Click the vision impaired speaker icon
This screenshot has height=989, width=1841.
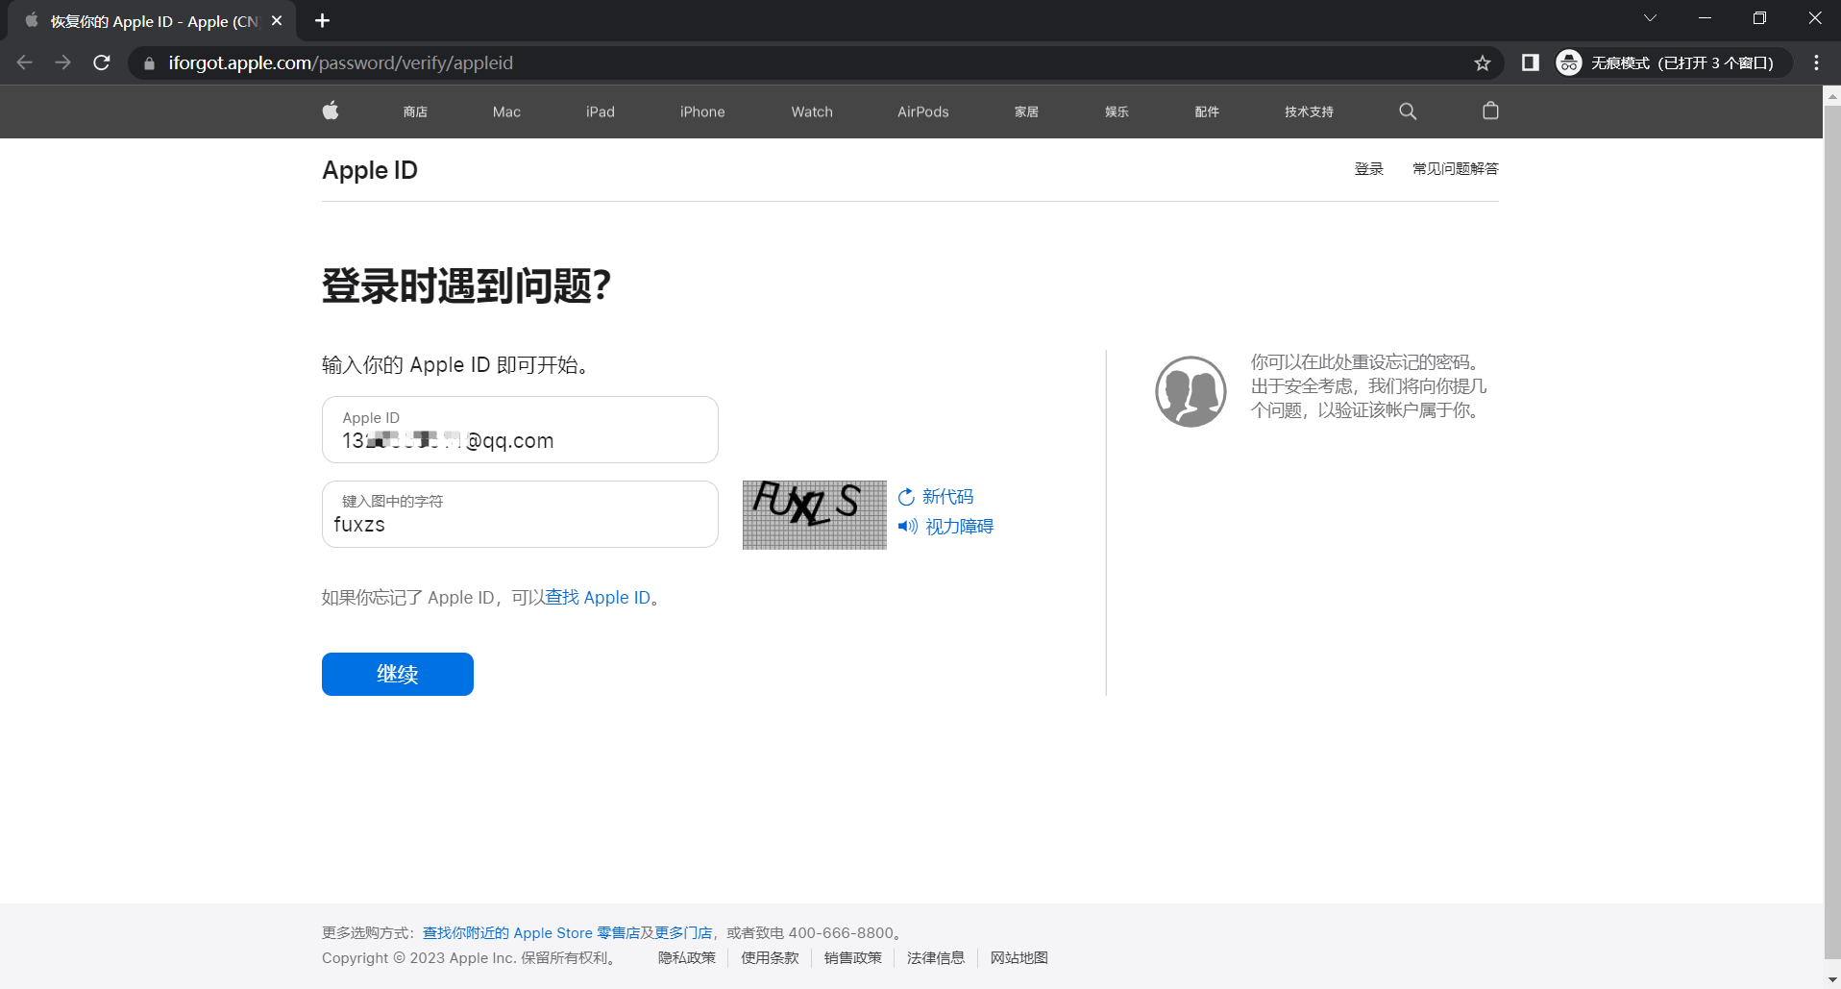(907, 526)
